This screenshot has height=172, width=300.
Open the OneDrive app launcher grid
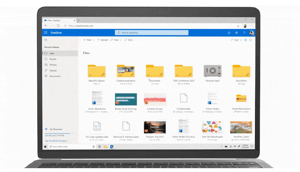point(45,33)
